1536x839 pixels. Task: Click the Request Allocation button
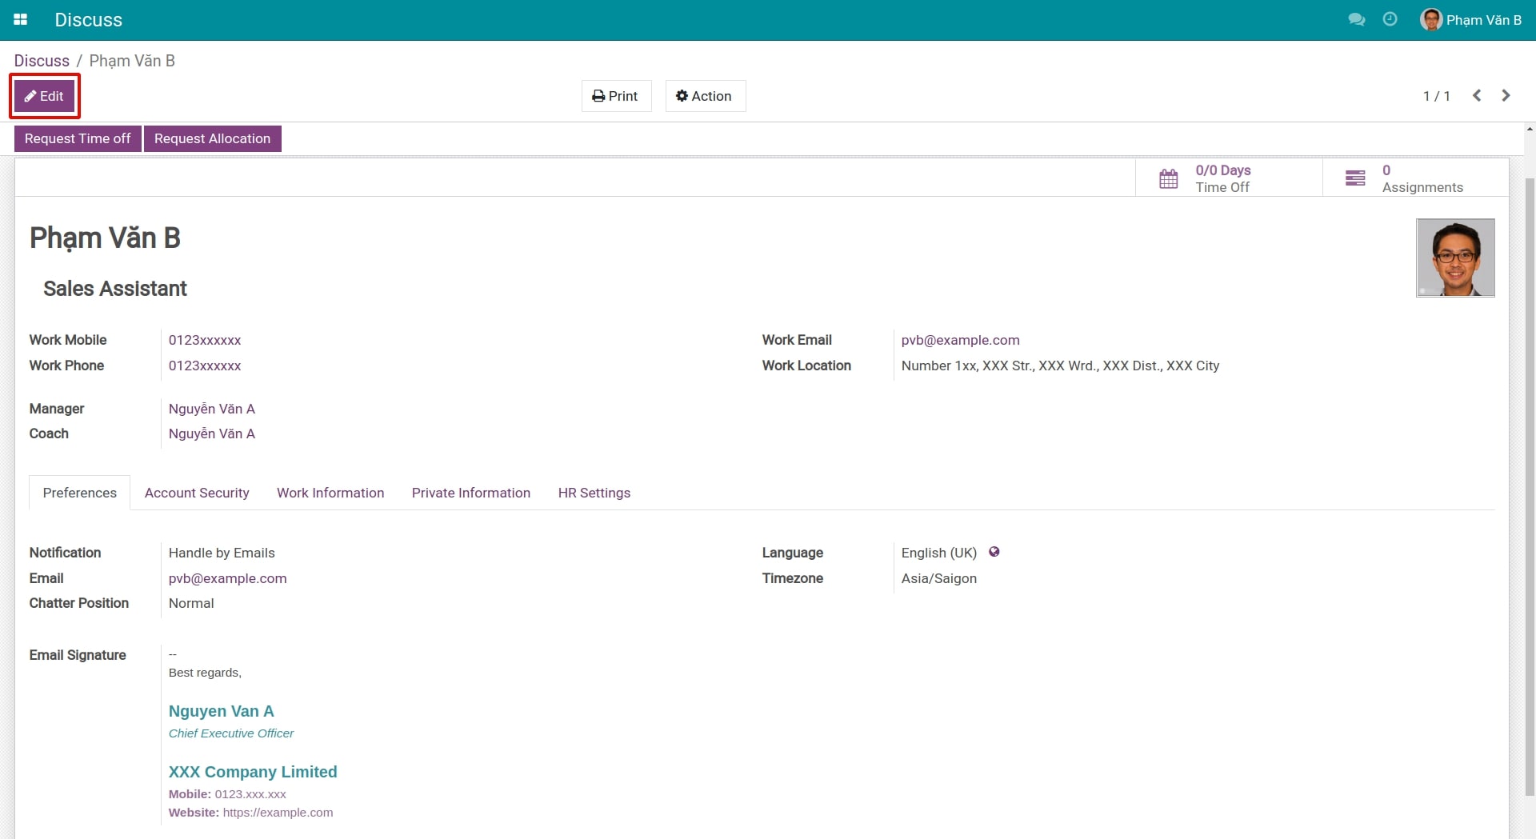(212, 138)
